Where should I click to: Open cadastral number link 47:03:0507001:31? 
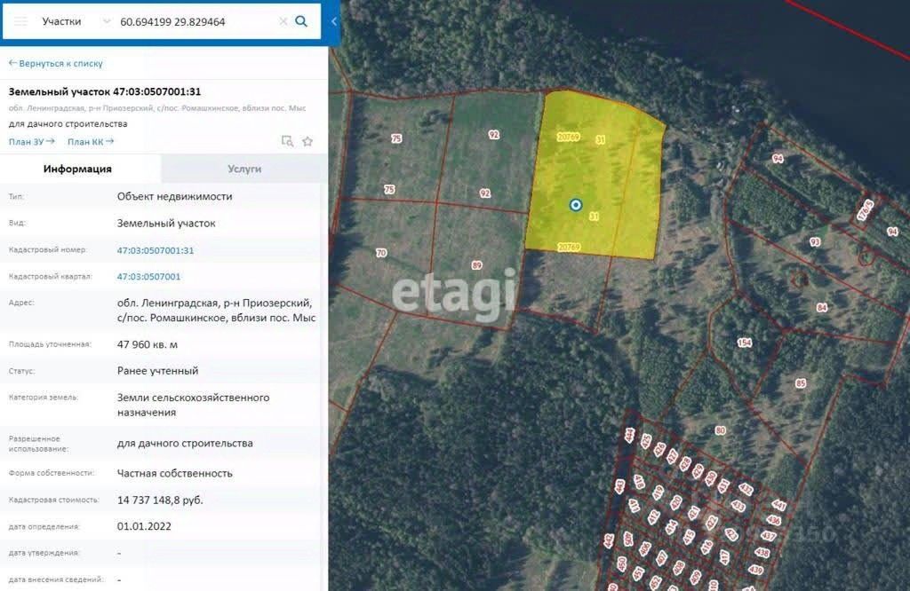156,250
